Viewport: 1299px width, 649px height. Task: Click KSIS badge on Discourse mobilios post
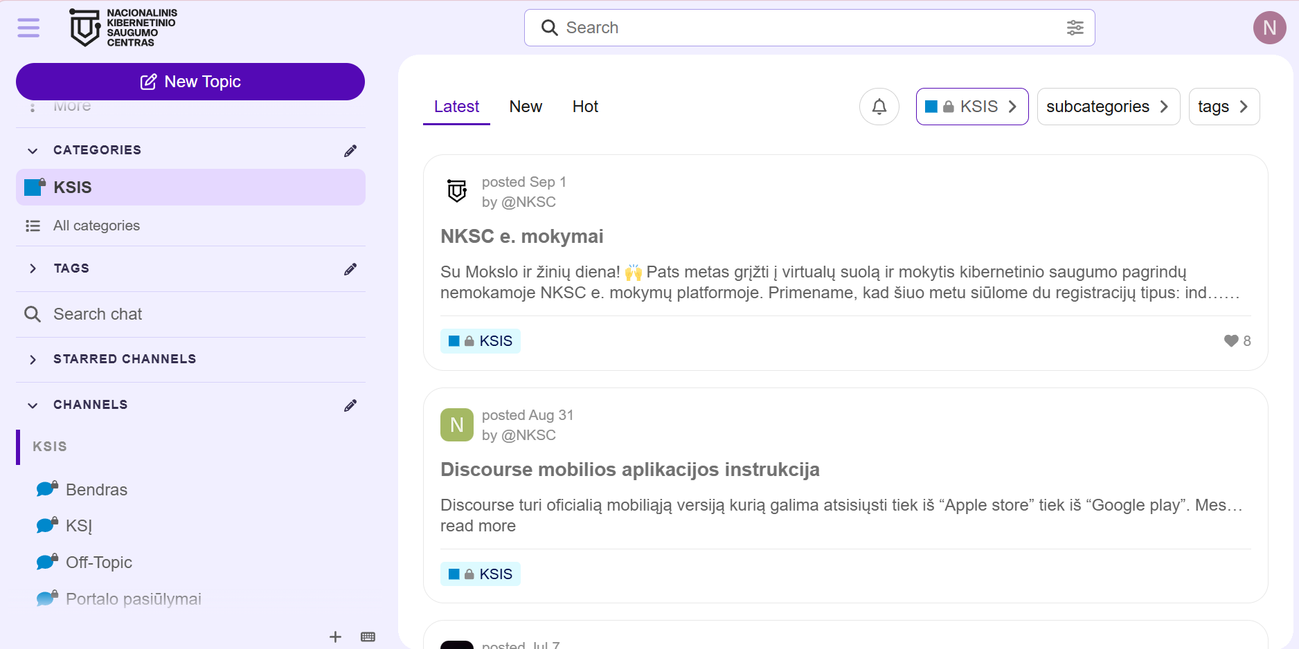[x=480, y=574]
